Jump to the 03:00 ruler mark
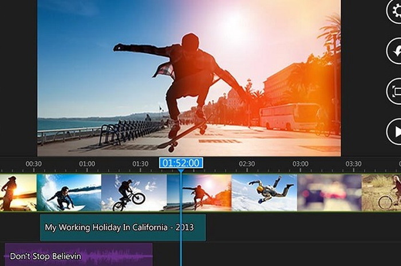This screenshot has height=266, width=401. (300, 164)
